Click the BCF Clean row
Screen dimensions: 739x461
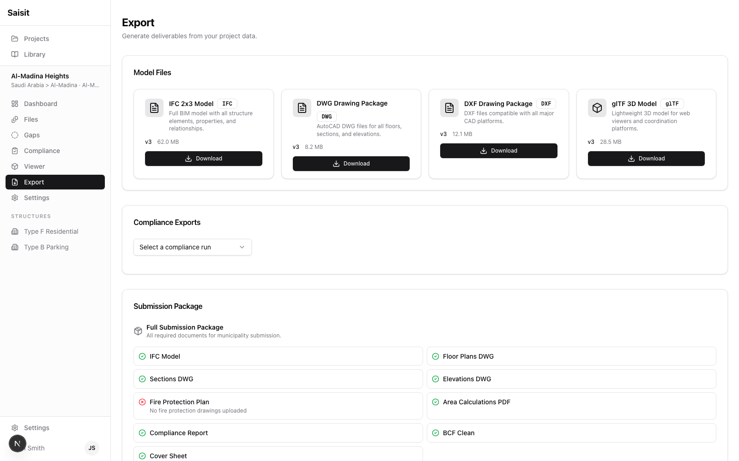571,433
